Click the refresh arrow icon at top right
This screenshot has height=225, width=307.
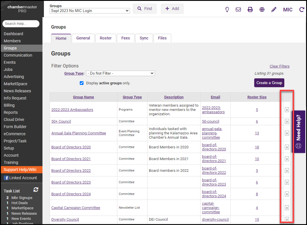click(302, 9)
